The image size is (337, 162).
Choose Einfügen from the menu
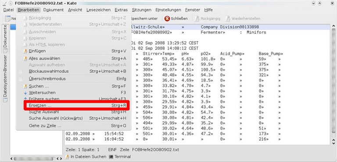point(74,51)
